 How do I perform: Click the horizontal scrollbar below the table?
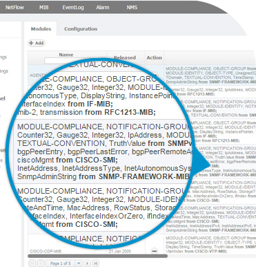(97, 256)
